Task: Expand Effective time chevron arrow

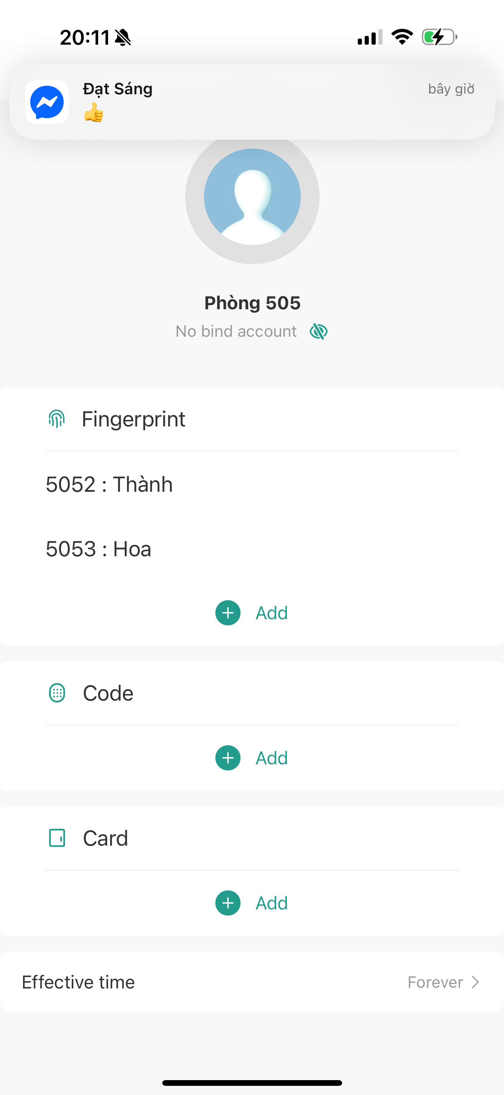Action: click(x=475, y=982)
